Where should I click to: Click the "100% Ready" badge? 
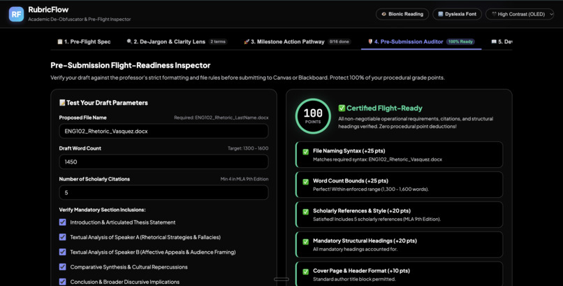[460, 42]
